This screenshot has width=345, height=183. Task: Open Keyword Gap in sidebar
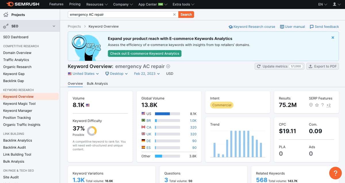click(x=14, y=74)
